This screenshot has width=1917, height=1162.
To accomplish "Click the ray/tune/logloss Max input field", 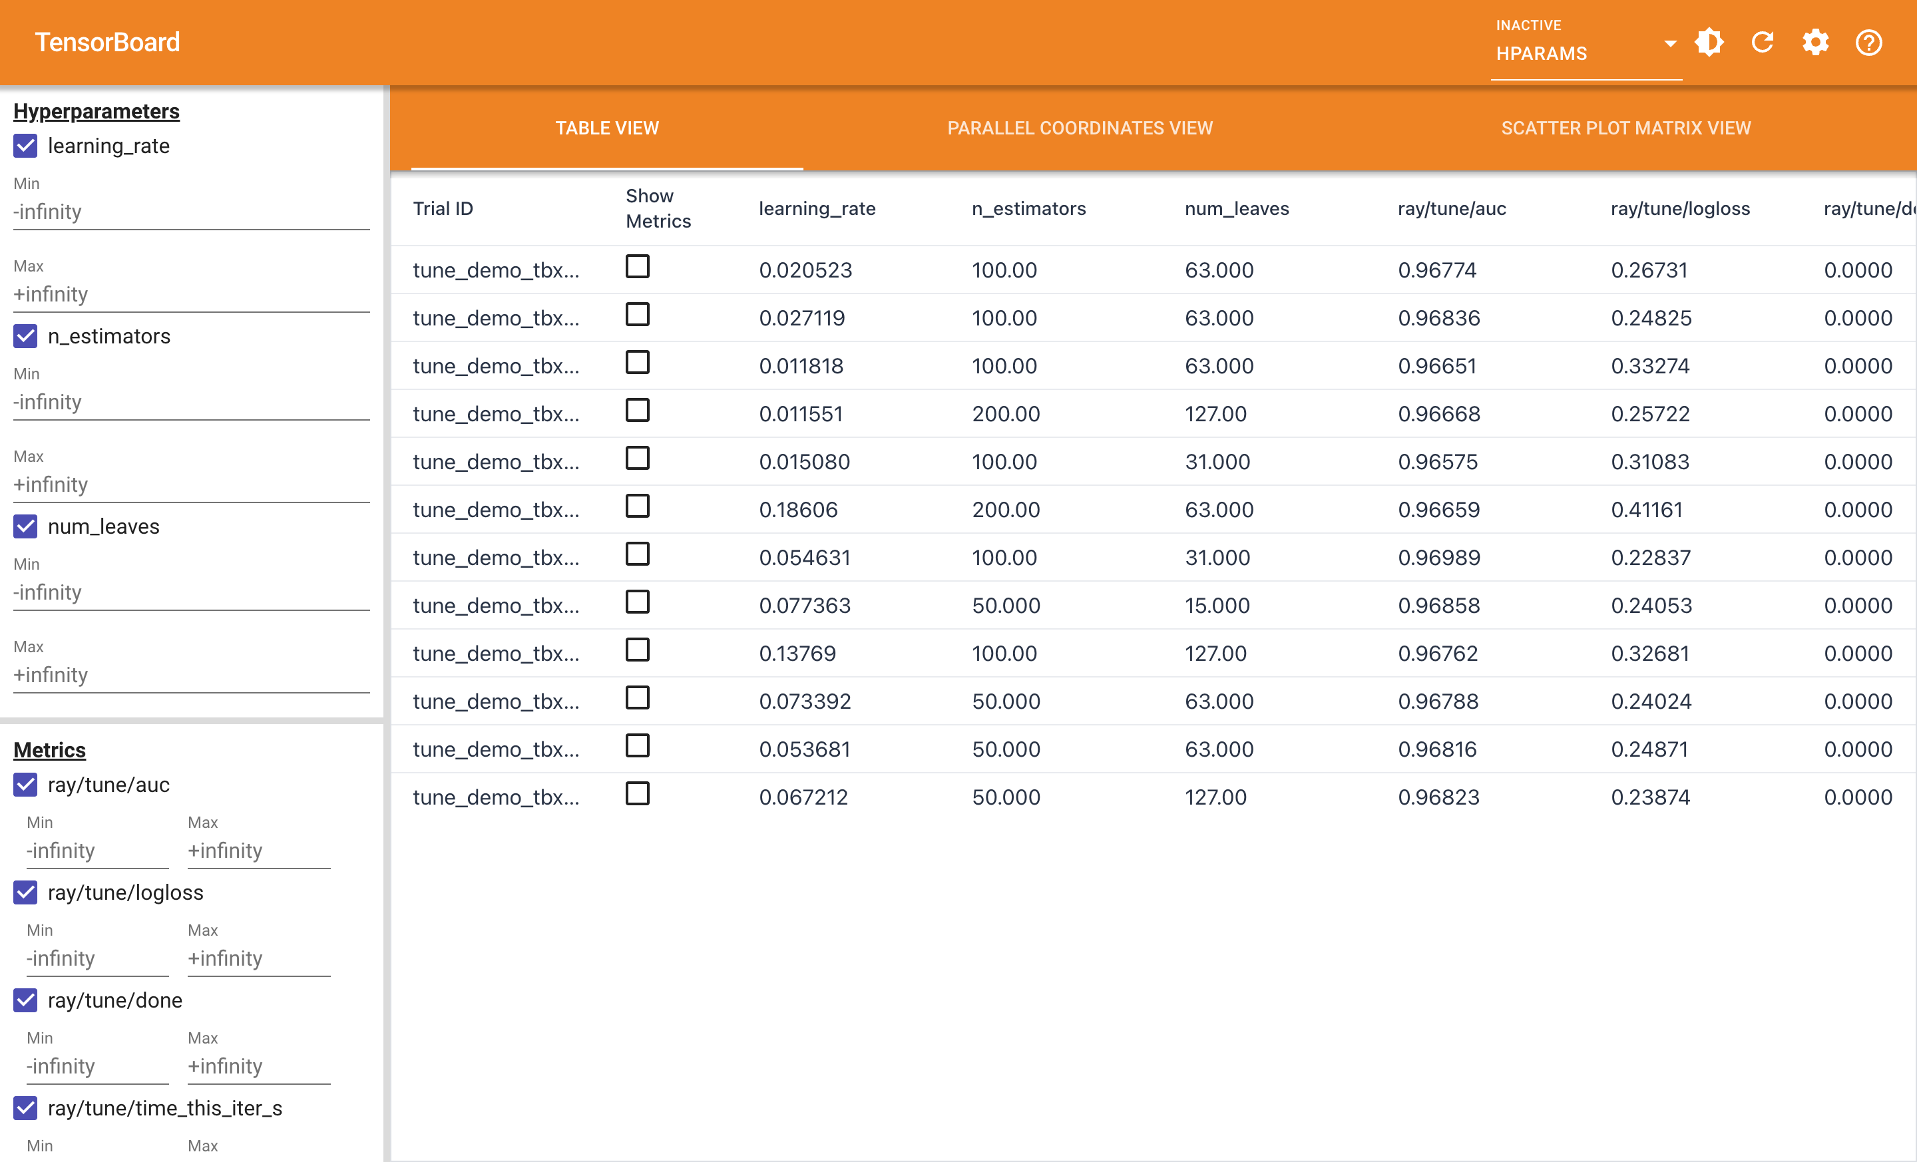I will coord(259,958).
